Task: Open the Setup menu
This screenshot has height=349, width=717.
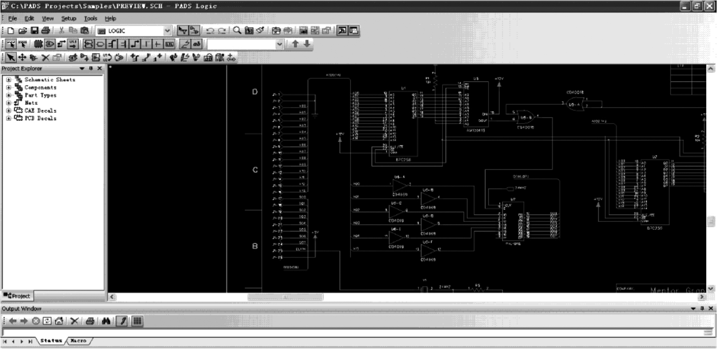Action: [x=68, y=19]
